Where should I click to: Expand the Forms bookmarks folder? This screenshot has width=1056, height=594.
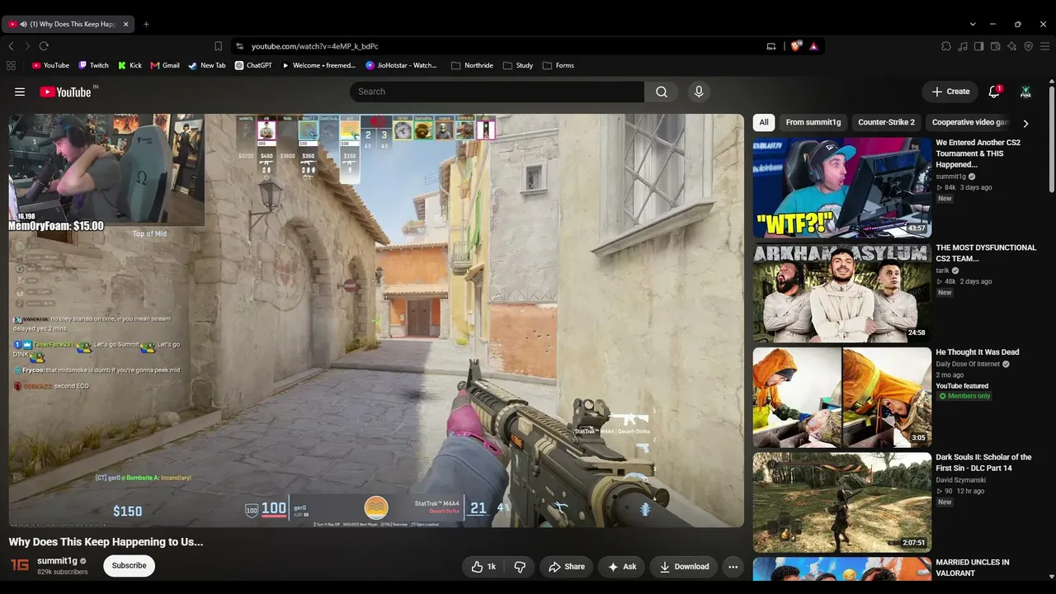point(559,65)
